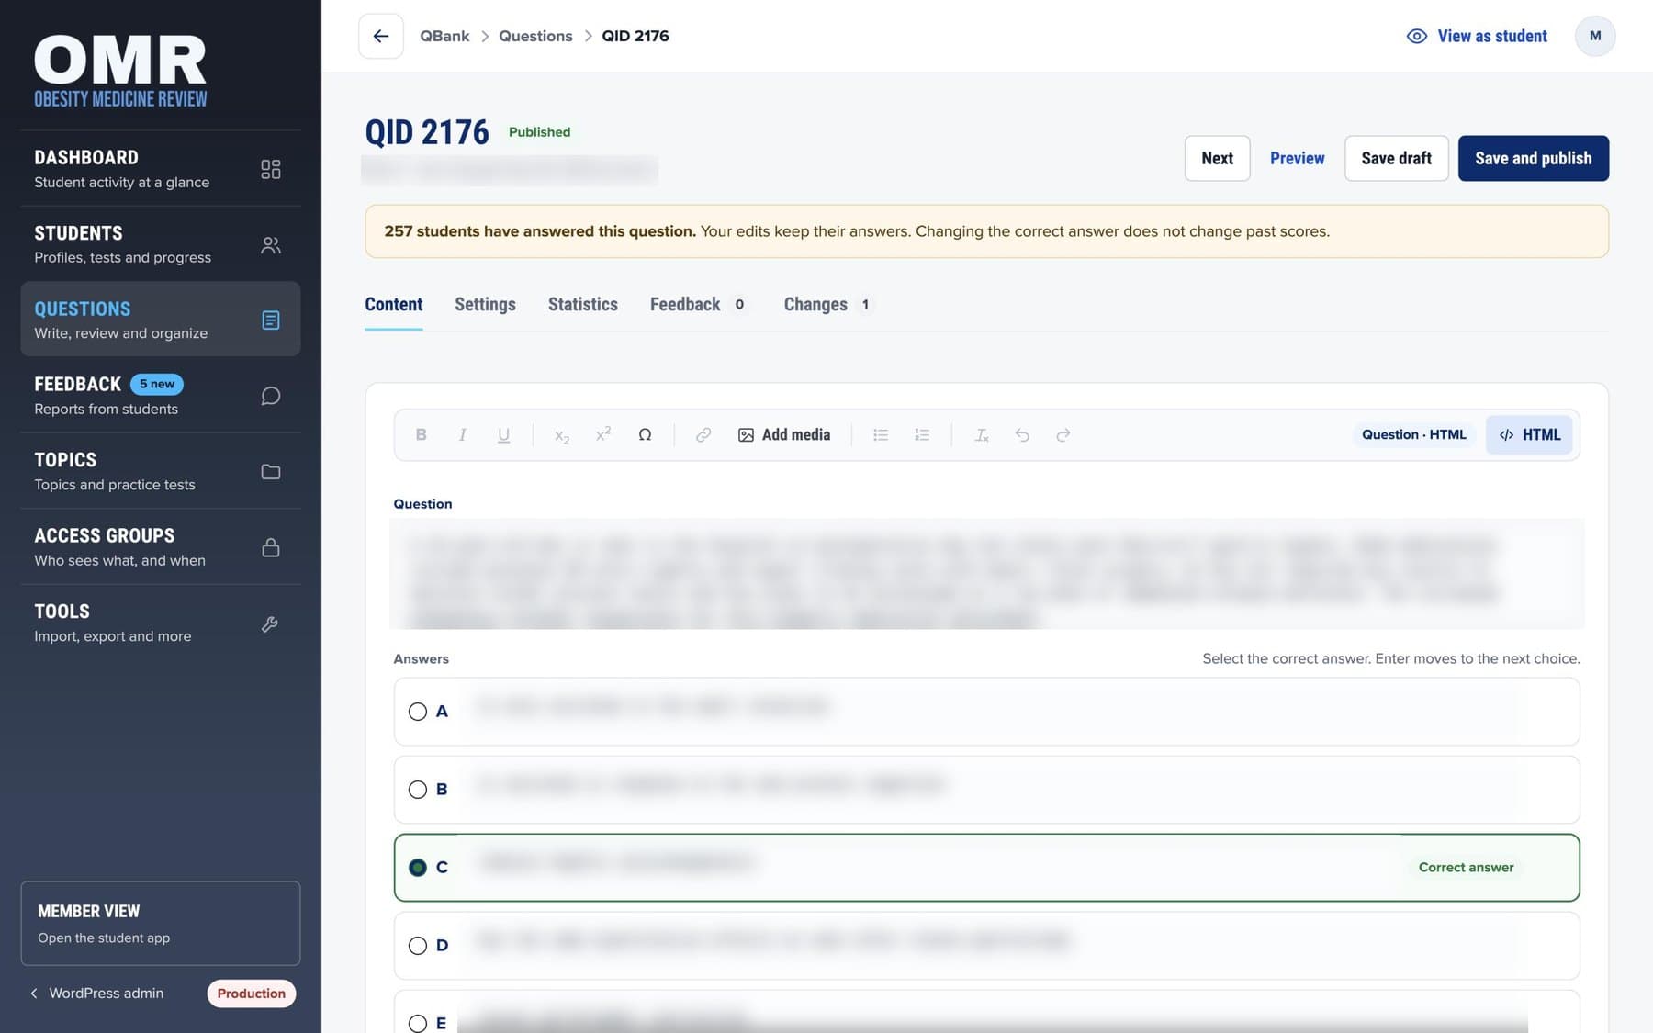This screenshot has height=1033, width=1653.
Task: Insert bulleted list
Action: (881, 434)
